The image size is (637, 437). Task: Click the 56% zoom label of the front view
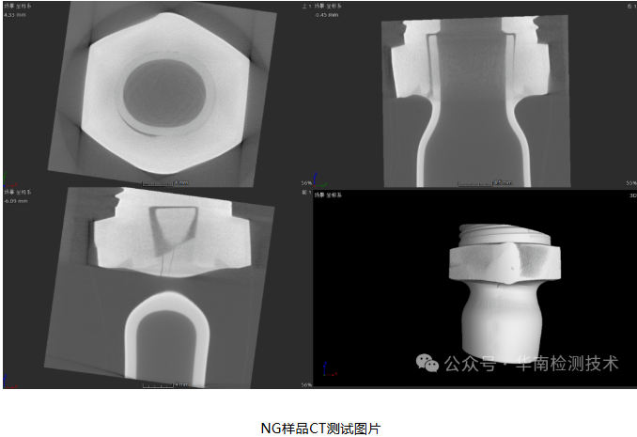[x=306, y=384]
